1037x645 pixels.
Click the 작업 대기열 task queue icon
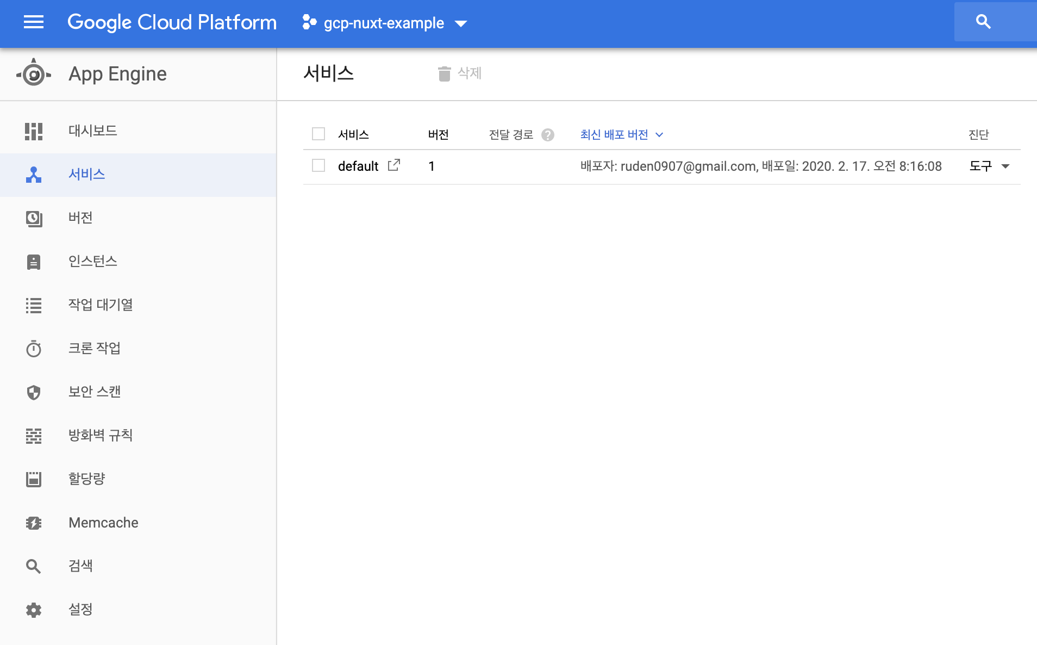tap(34, 305)
